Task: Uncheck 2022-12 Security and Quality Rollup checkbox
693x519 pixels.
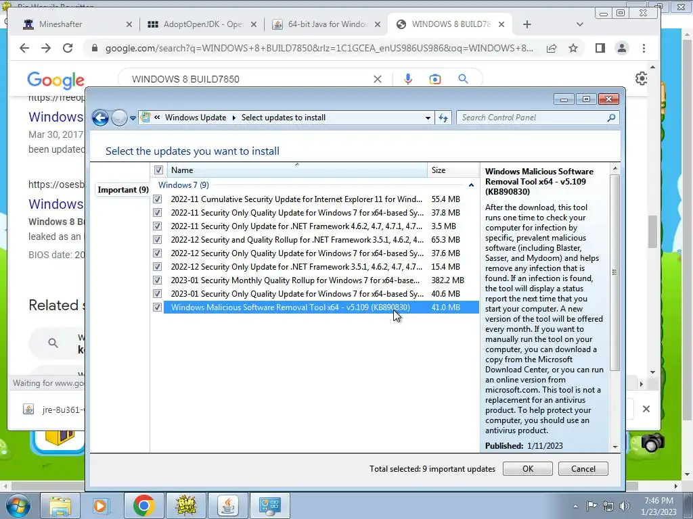Action: pyautogui.click(x=157, y=240)
